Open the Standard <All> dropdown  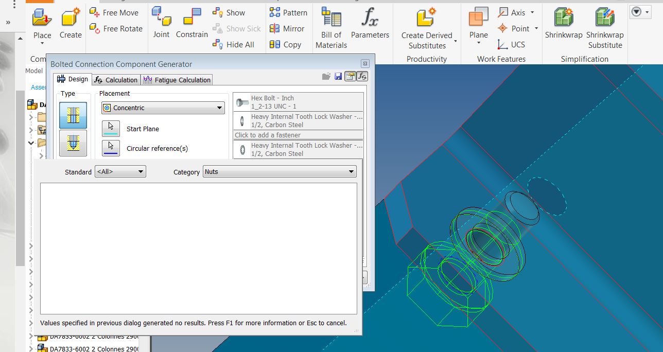click(120, 171)
